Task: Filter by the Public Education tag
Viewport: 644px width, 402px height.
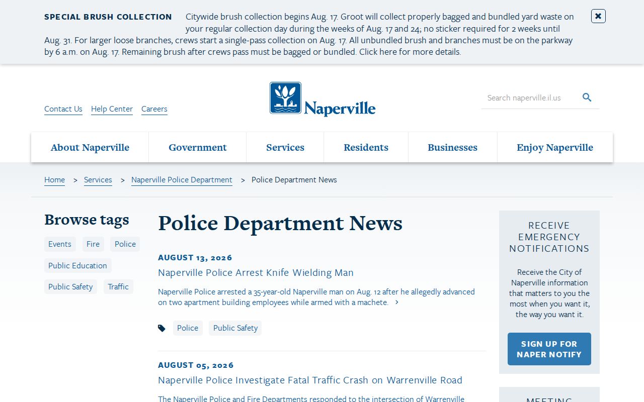Action: [x=78, y=265]
